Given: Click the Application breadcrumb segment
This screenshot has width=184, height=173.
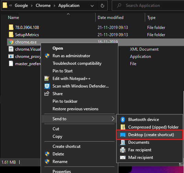Looking at the screenshot, I should click(x=69, y=6).
